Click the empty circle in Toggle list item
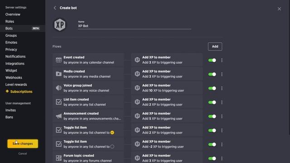The width and height of the screenshot is (290, 163). click(x=112, y=147)
